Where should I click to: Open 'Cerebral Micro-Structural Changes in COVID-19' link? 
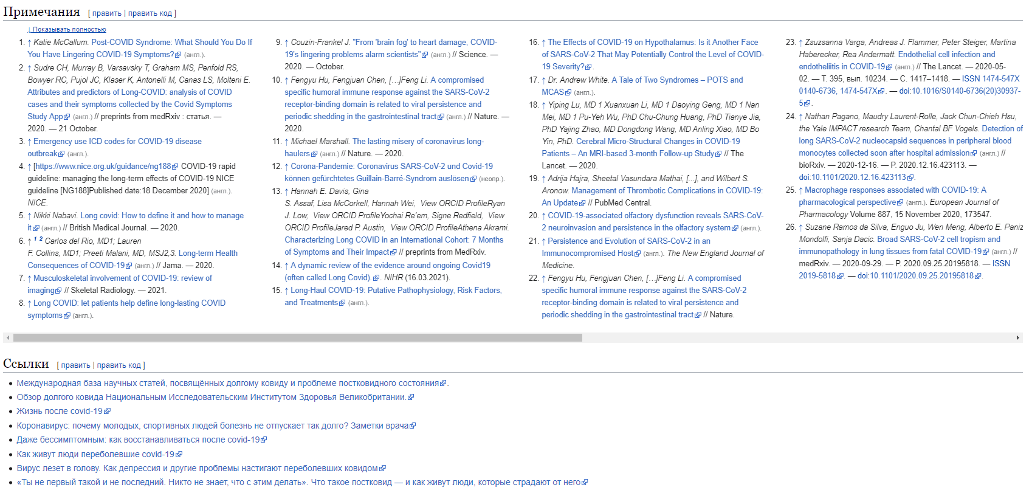coord(641,148)
